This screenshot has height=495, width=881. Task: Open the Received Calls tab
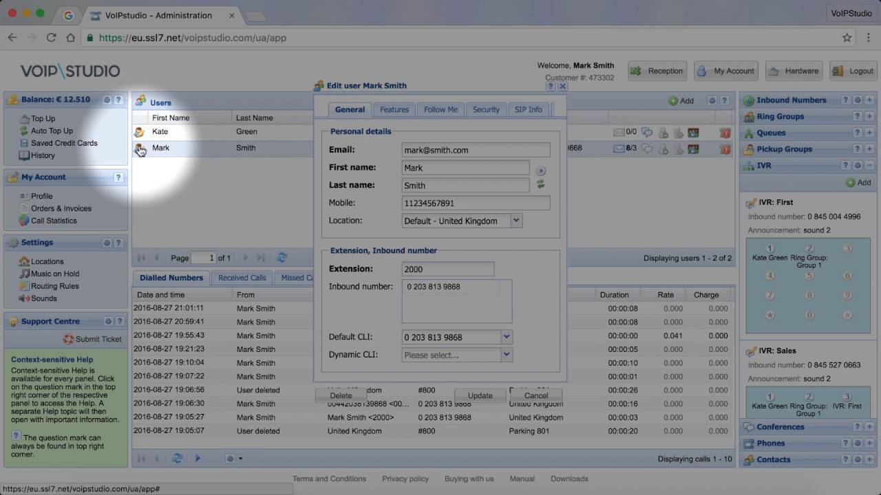242,278
